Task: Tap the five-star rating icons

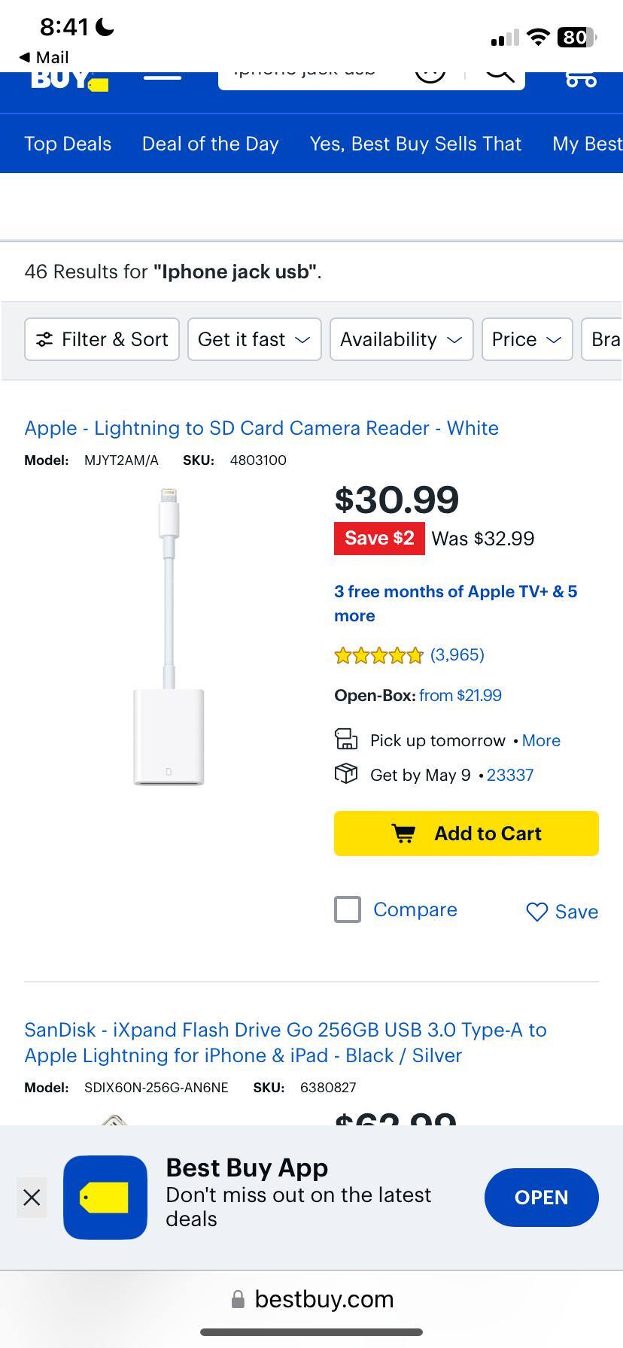Action: 378,655
